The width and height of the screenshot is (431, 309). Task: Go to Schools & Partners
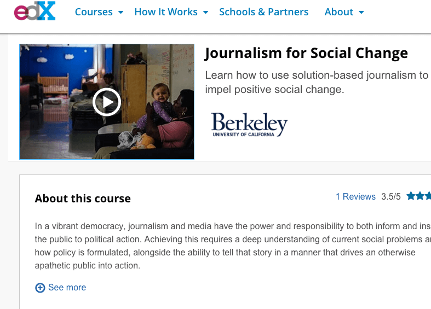point(263,12)
